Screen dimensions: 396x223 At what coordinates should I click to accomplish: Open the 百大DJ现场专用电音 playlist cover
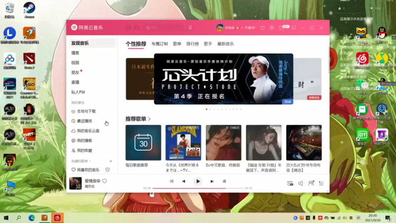(304, 143)
